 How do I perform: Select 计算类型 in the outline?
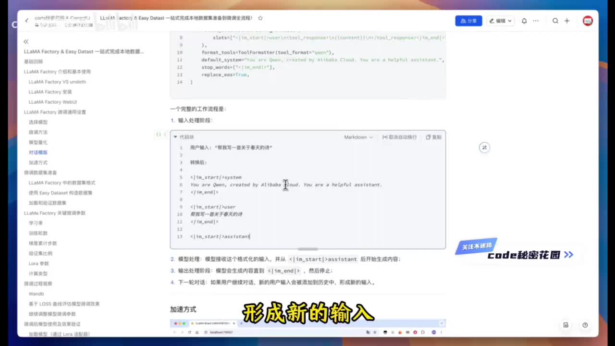point(38,273)
